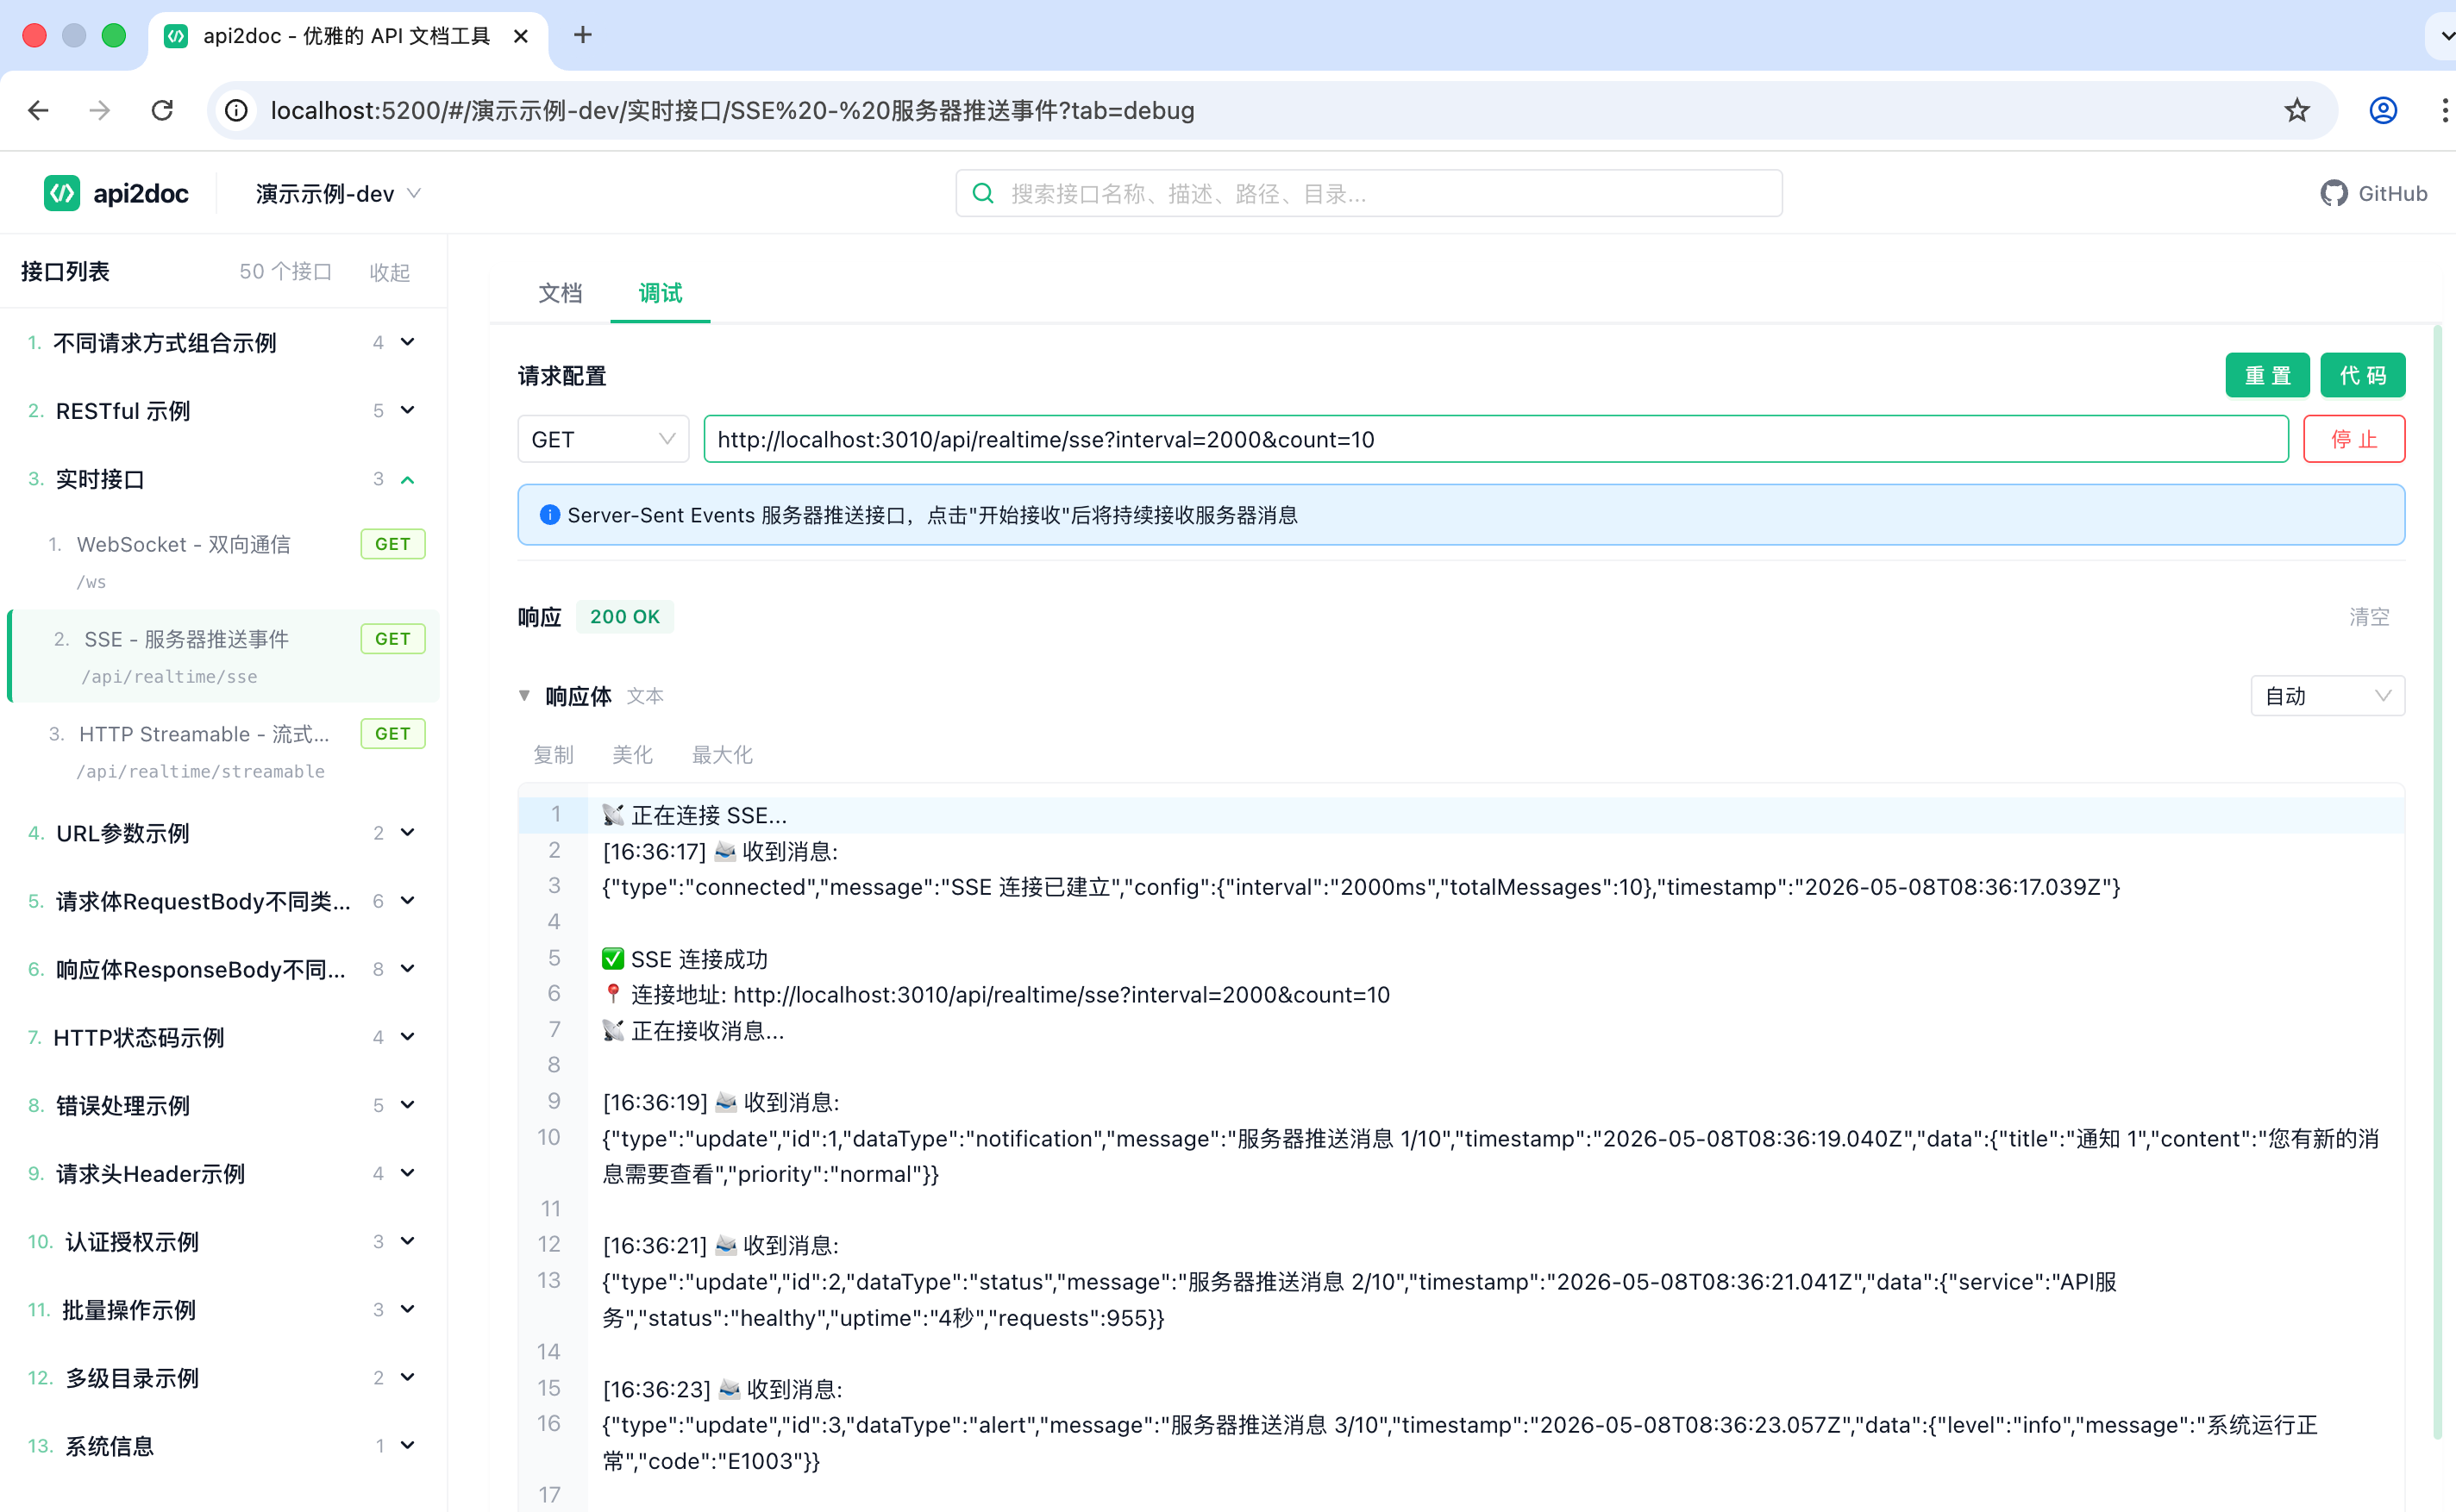Screen dimensions: 2456x1512
Task: Click the "正在接收消息..." line
Action: (693, 1030)
